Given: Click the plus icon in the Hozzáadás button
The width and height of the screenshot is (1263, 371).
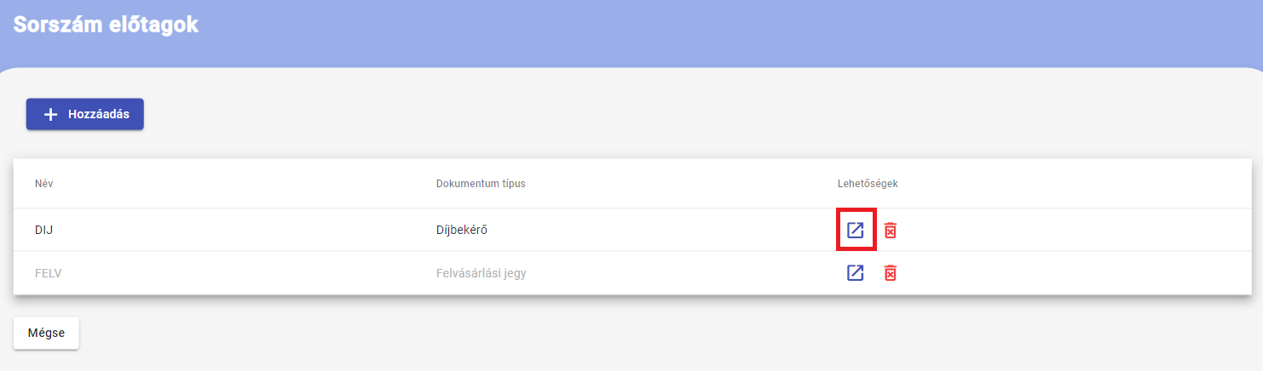Looking at the screenshot, I should (50, 114).
